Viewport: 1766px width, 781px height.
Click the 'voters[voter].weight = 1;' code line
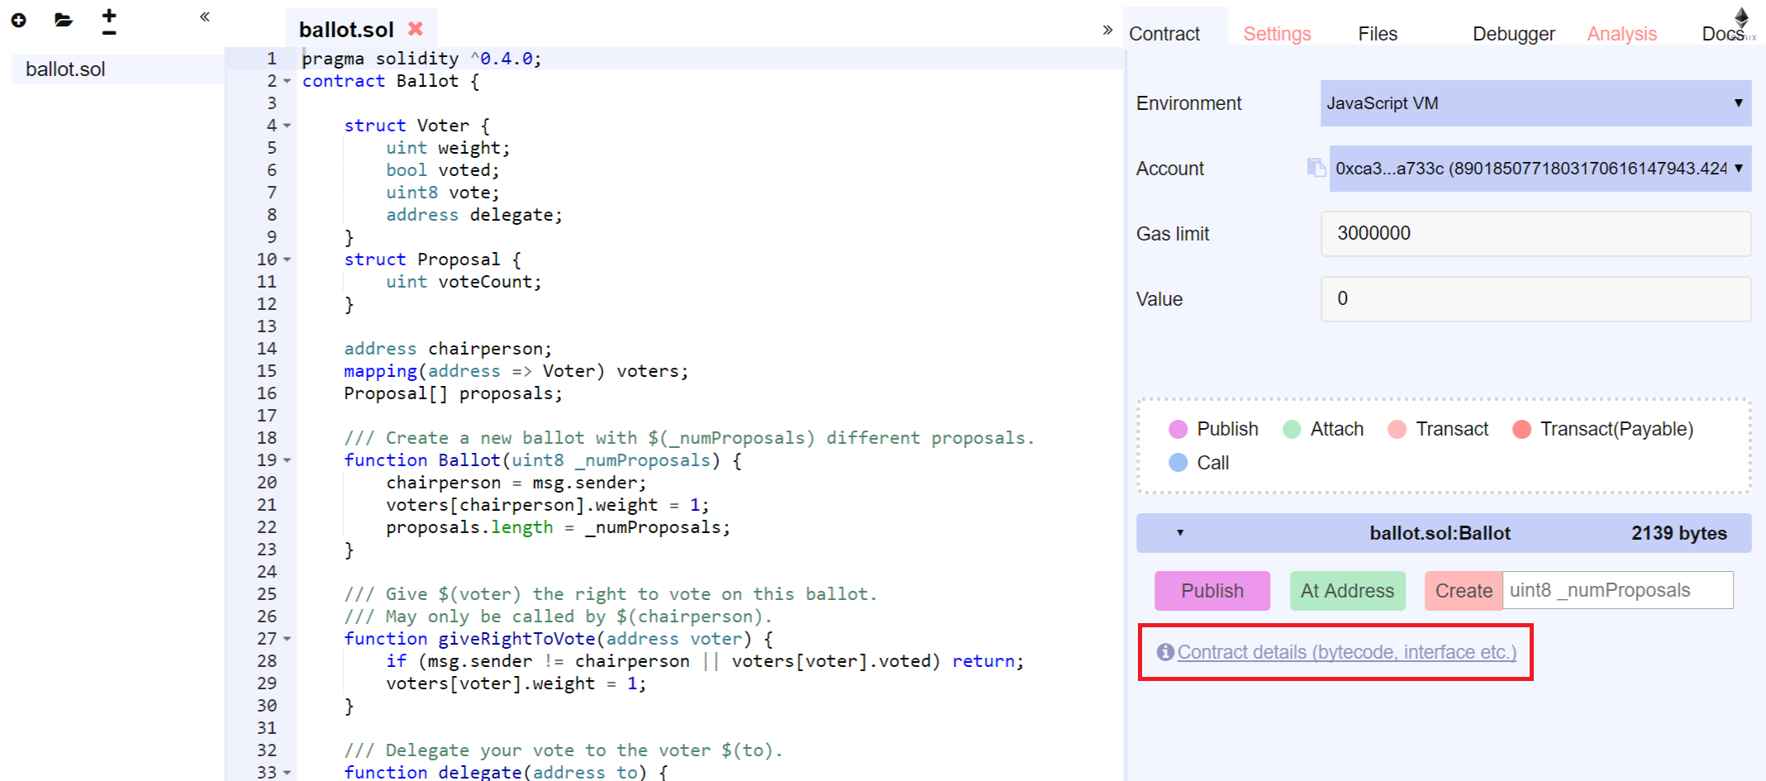coord(516,683)
